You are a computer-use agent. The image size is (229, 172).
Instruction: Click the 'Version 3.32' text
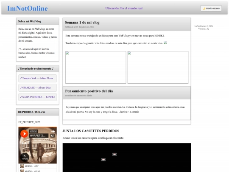click(204, 29)
